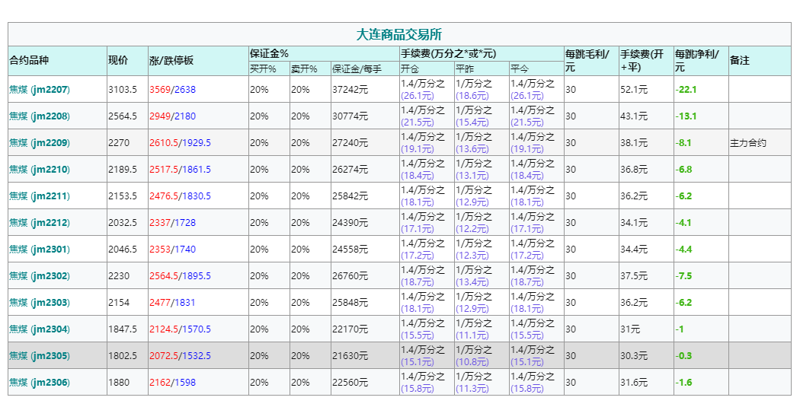Screen dimensions: 800x407
Task: Click the margin value 37242元
Action: point(350,90)
